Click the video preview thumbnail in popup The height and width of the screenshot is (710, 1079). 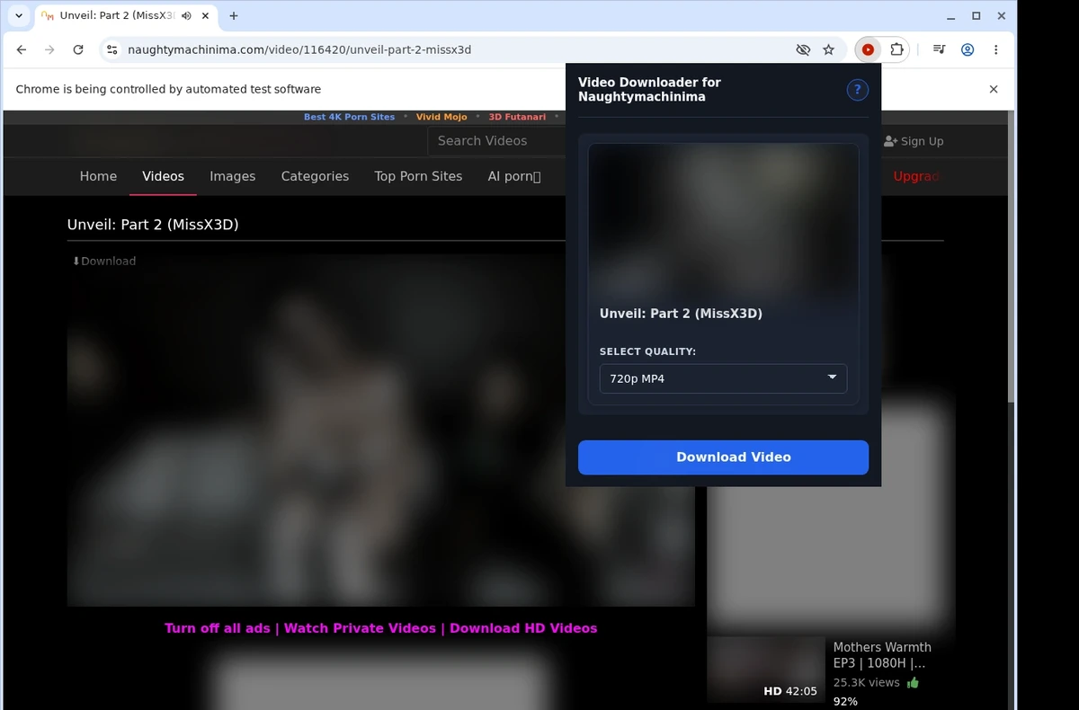point(723,220)
